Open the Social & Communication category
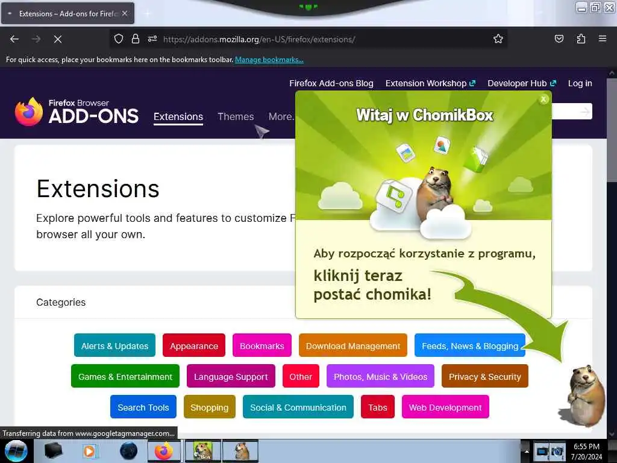This screenshot has height=463, width=617. coord(298,407)
